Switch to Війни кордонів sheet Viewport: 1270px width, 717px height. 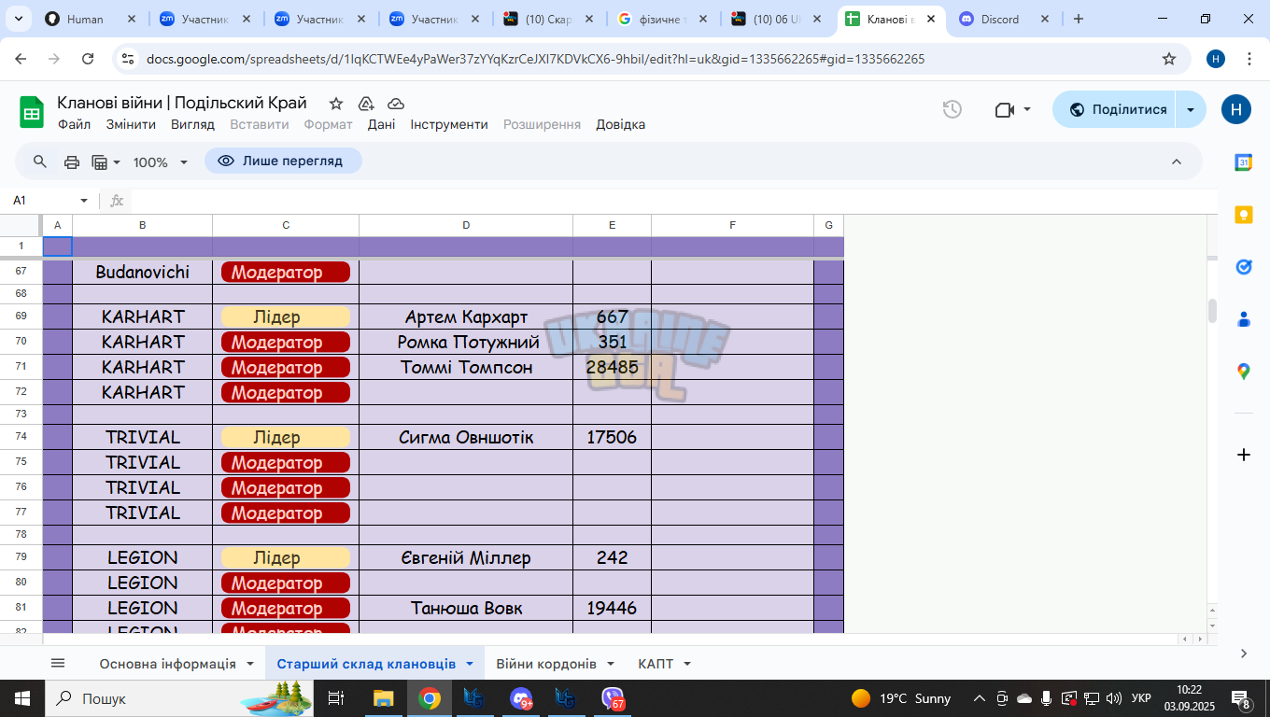coord(546,664)
